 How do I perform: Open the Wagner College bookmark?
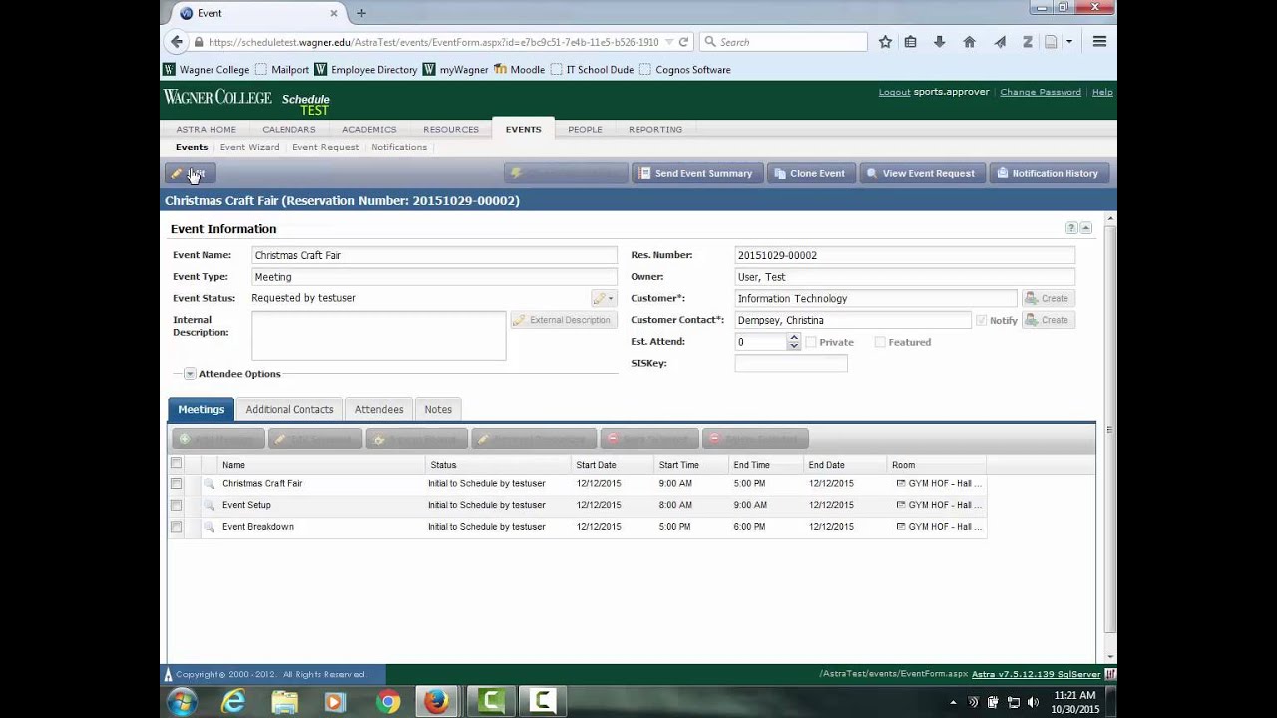[207, 70]
